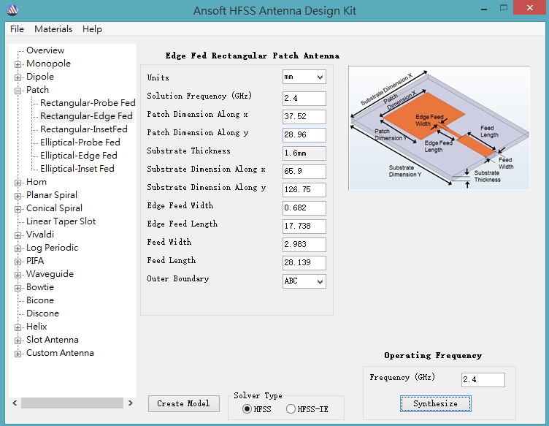Viewport: 549px width, 426px height.
Task: Click the Substrate Thickness field
Action: (304, 153)
